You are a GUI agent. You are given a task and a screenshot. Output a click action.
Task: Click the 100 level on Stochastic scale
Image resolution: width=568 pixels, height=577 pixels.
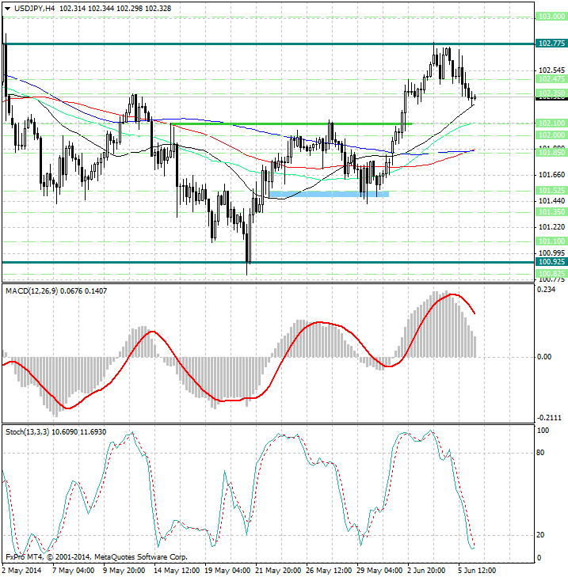tap(543, 430)
